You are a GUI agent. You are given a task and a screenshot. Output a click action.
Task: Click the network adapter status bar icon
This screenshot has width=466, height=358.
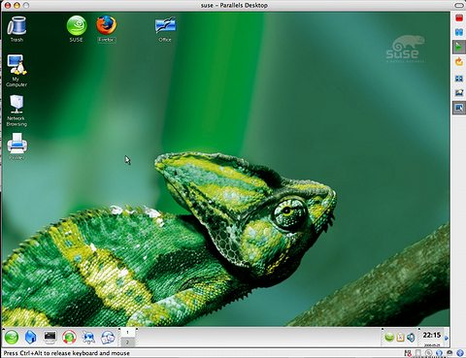coord(439,353)
